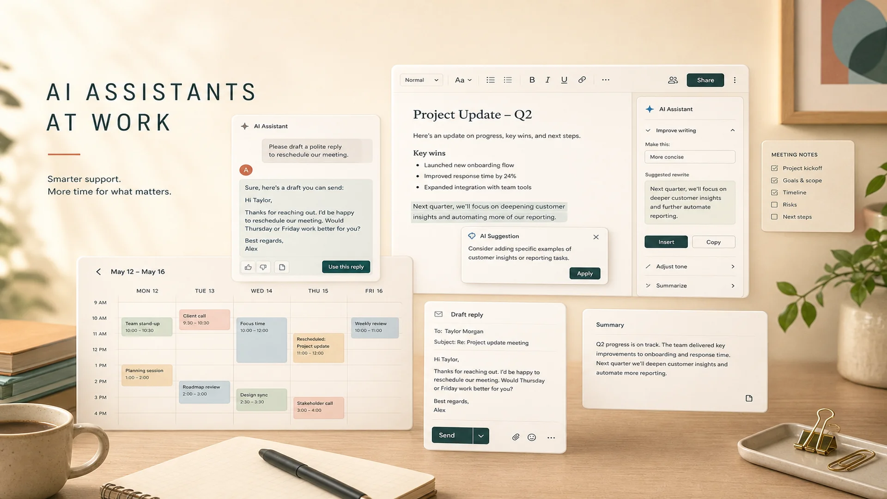This screenshot has height=499, width=887.
Task: Send the draft reply
Action: tap(452, 436)
